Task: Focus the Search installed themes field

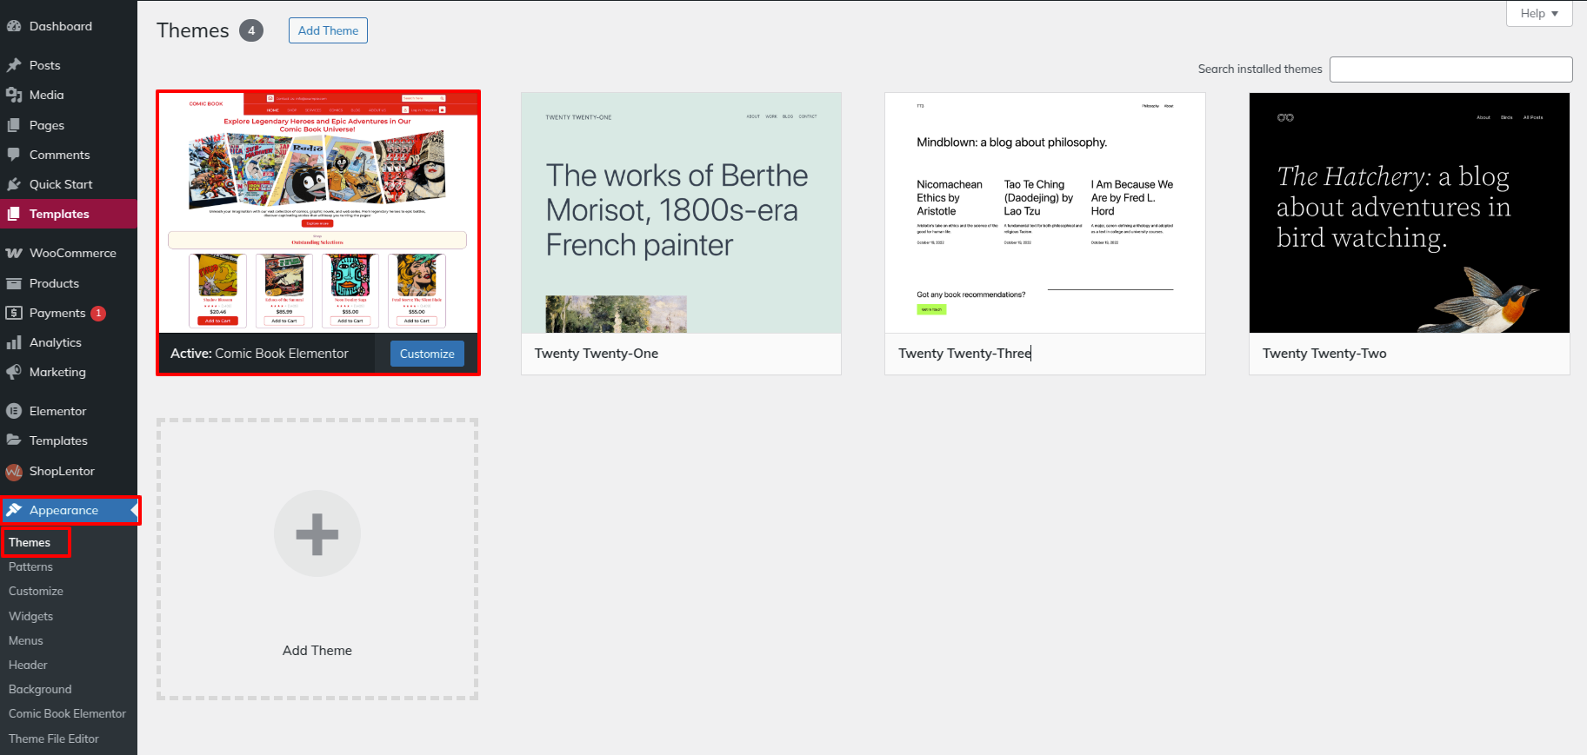Action: point(1450,70)
